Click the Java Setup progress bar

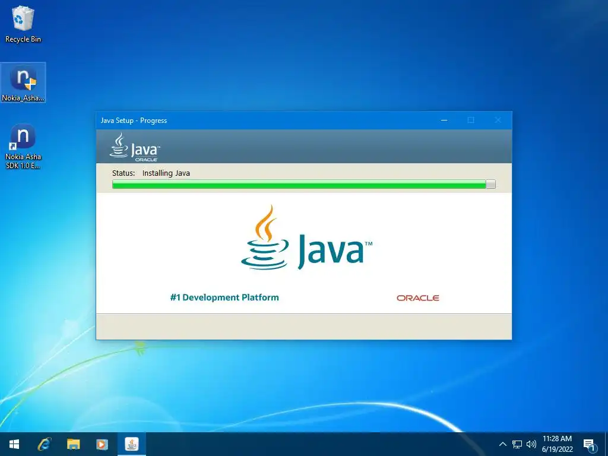[303, 184]
